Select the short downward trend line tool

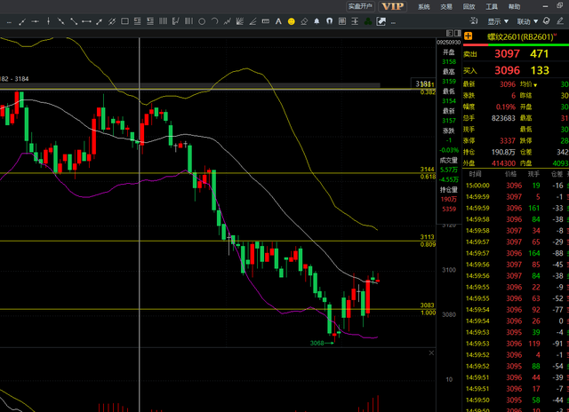pos(61,21)
